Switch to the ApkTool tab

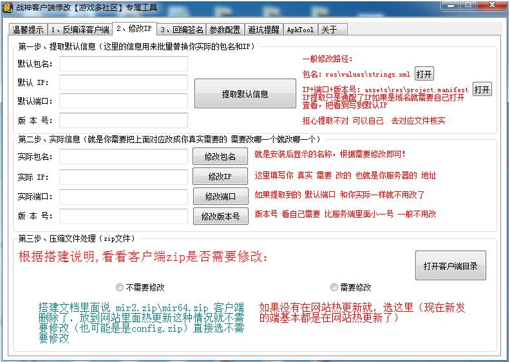[x=300, y=30]
